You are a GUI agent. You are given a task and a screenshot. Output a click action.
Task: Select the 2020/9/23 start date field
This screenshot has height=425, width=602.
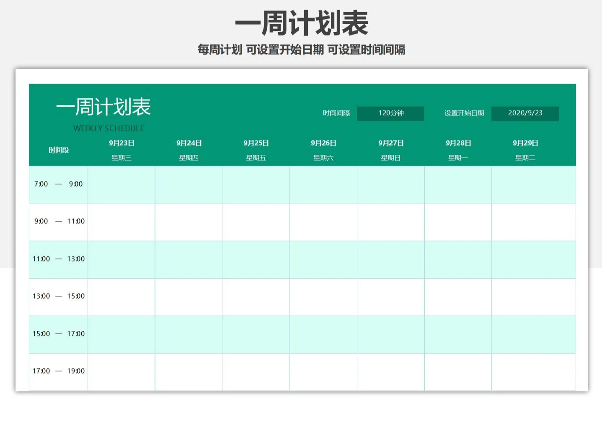pos(524,113)
